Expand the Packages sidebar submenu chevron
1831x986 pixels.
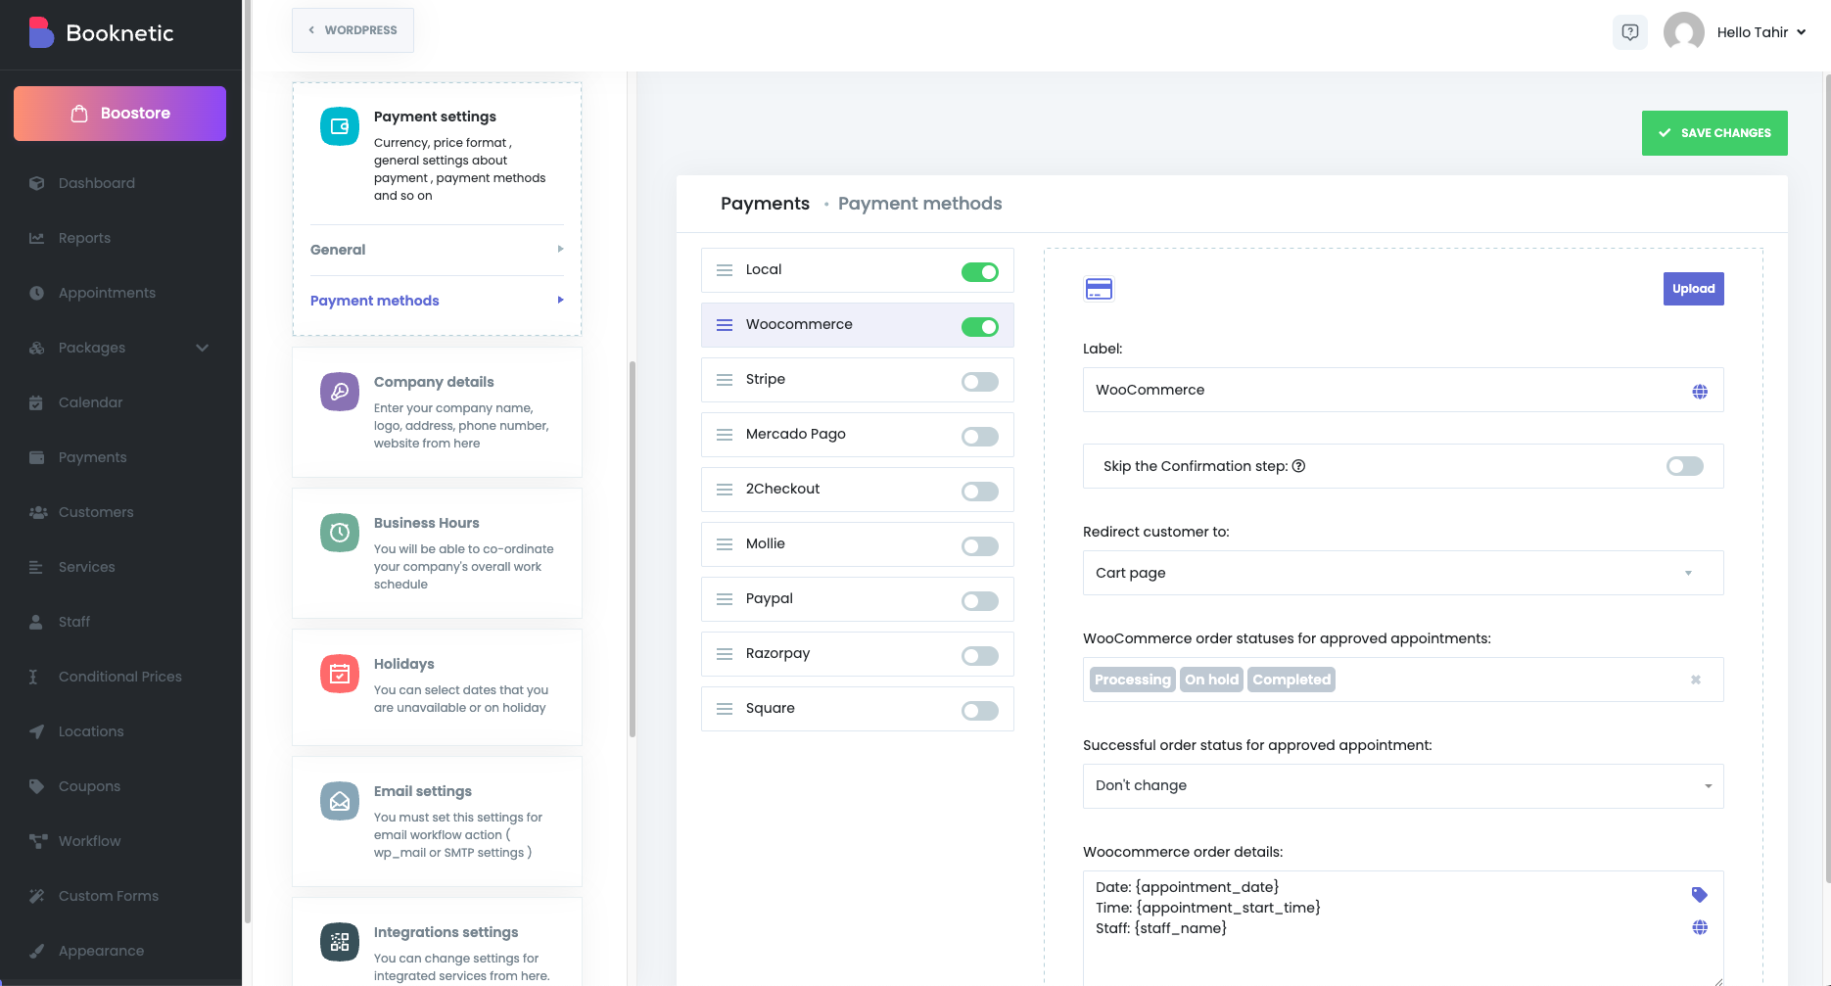point(203,348)
